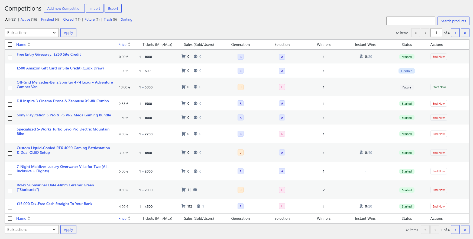Click the search products input field

pos(410,21)
